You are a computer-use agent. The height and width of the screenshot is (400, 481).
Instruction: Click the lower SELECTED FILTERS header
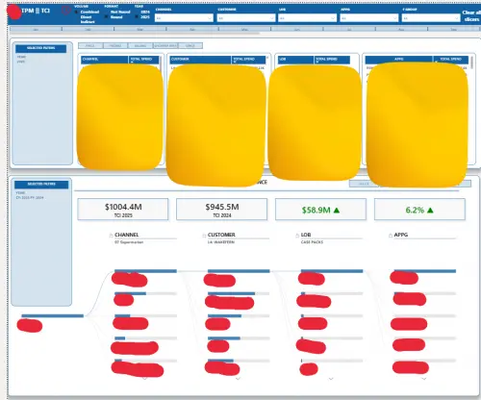pos(41,185)
